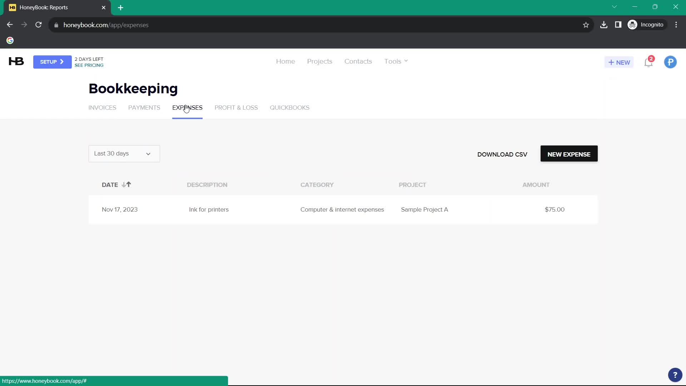Viewport: 686px width, 386px height.
Task: Reload the page with the refresh icon
Action: point(39,25)
